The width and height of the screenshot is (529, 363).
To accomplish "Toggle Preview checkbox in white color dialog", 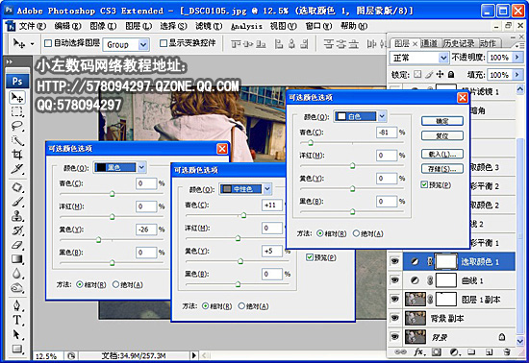I will (x=424, y=184).
